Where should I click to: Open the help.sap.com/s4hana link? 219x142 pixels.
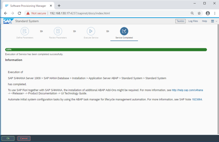[187, 90]
